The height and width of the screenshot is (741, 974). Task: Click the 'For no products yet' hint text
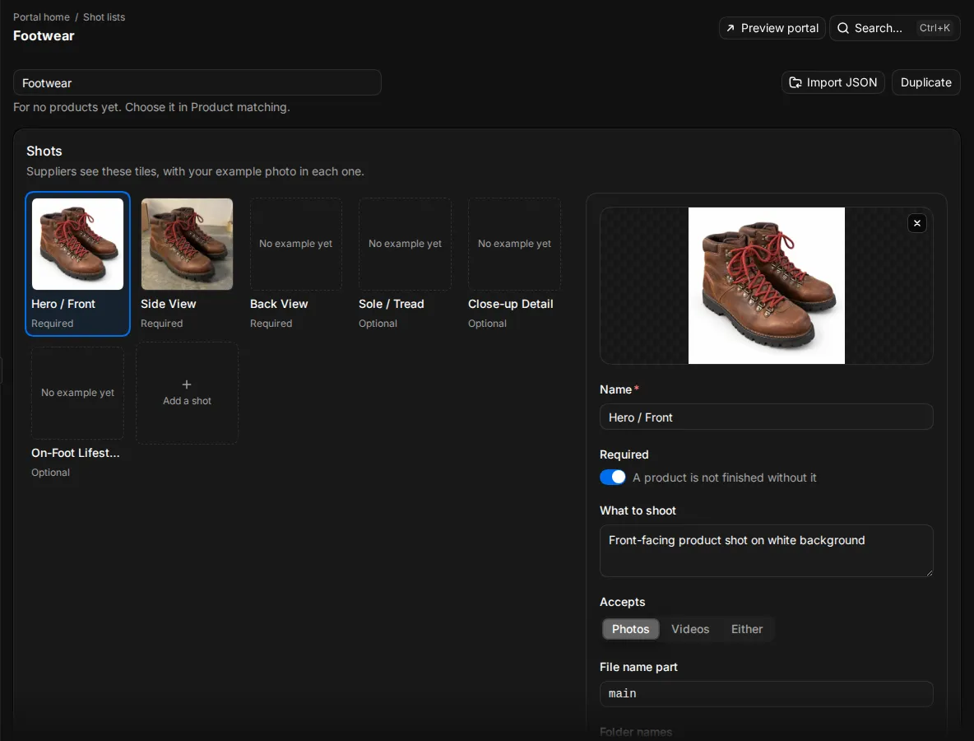(x=151, y=107)
